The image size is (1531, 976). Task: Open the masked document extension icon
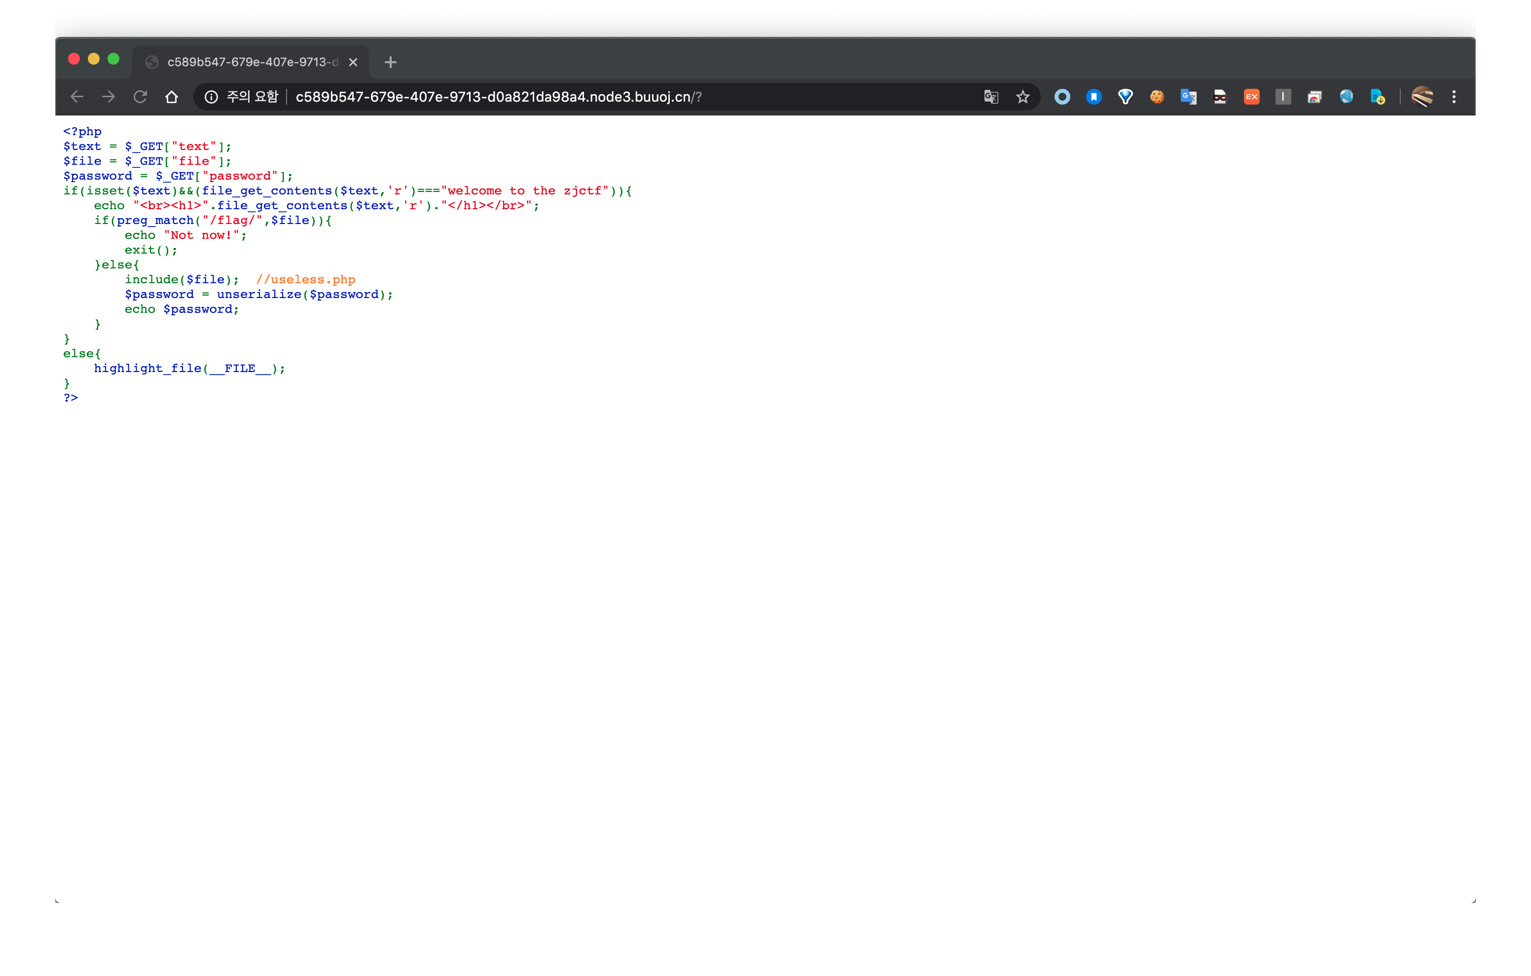point(1219,97)
